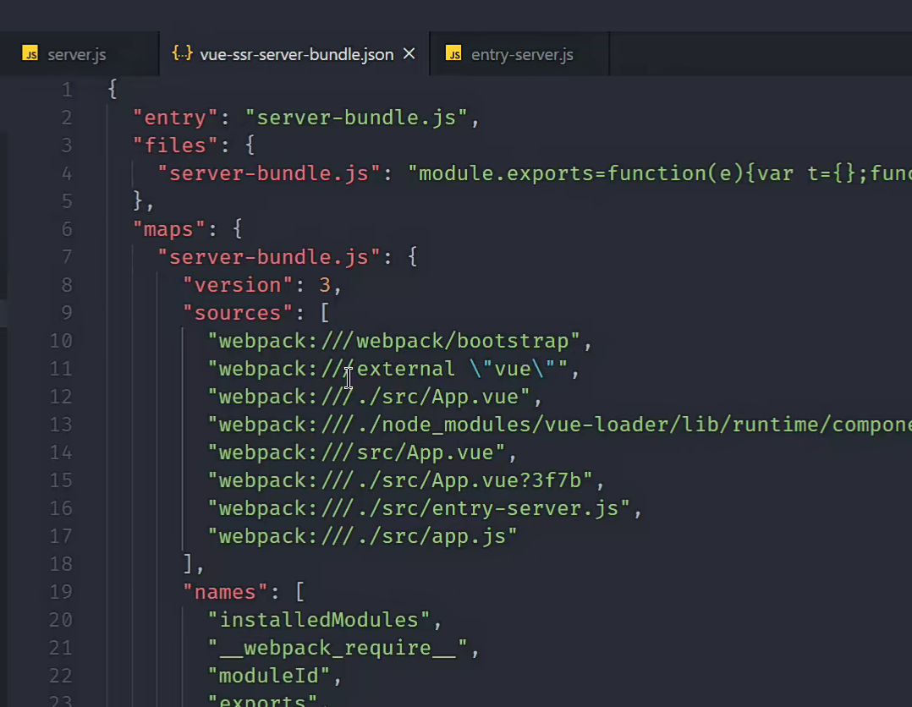Click the JSON braces icon on bundle tab
Image resolution: width=912 pixels, height=707 pixels.
point(181,54)
